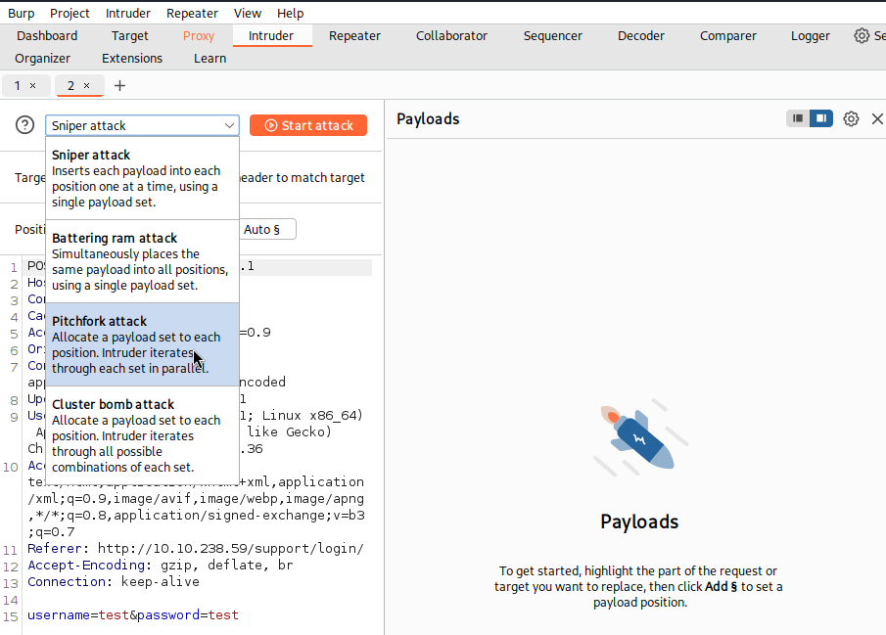Open the Repeater menu in menu bar
Screen dimensions: 886x635
(x=192, y=13)
